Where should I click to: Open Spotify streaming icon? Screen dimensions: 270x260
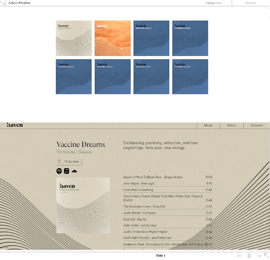(59, 171)
